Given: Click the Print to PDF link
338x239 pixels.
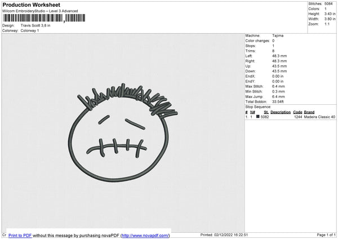Looking at the screenshot, I should (x=20, y=235).
